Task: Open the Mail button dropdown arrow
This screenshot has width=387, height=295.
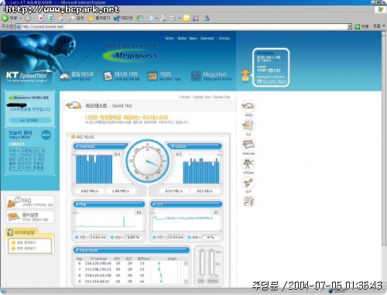Action: (156, 19)
